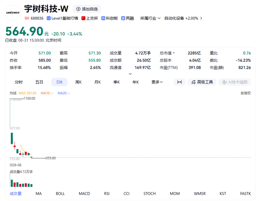Click the 委比 value -16.23%
The width and height of the screenshot is (259, 201).
(243, 60)
